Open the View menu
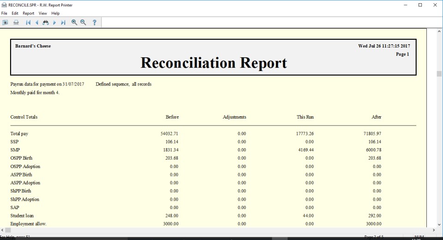The image size is (443, 240). tap(43, 13)
